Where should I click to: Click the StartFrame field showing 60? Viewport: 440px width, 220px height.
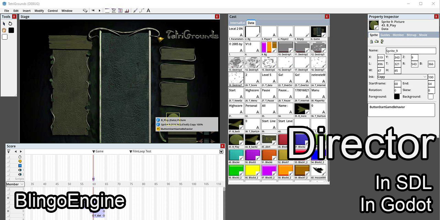397,84
